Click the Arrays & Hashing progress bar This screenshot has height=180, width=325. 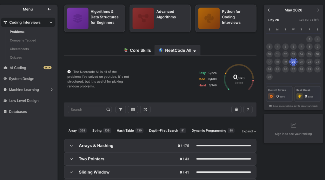(x=223, y=146)
